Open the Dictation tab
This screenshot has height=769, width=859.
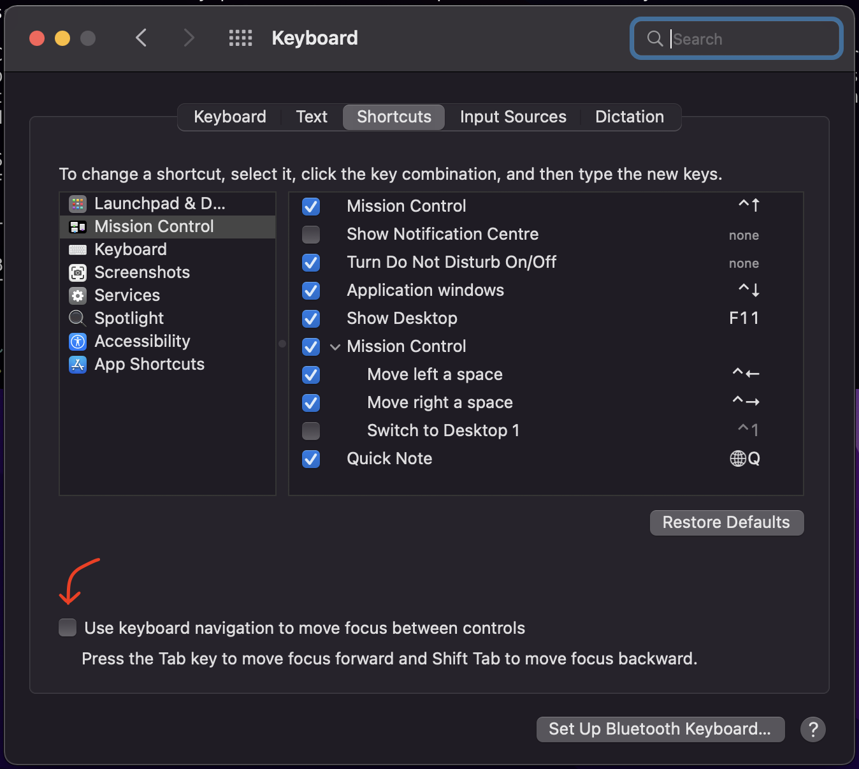(630, 117)
